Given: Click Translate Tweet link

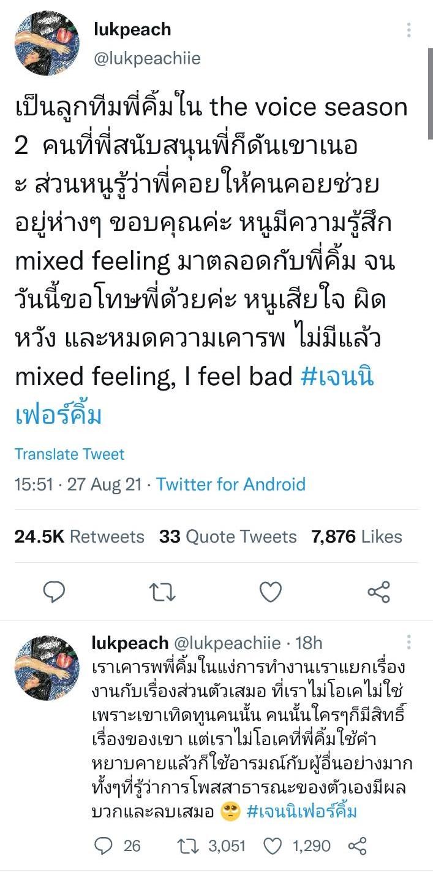Looking at the screenshot, I should click(x=69, y=454).
